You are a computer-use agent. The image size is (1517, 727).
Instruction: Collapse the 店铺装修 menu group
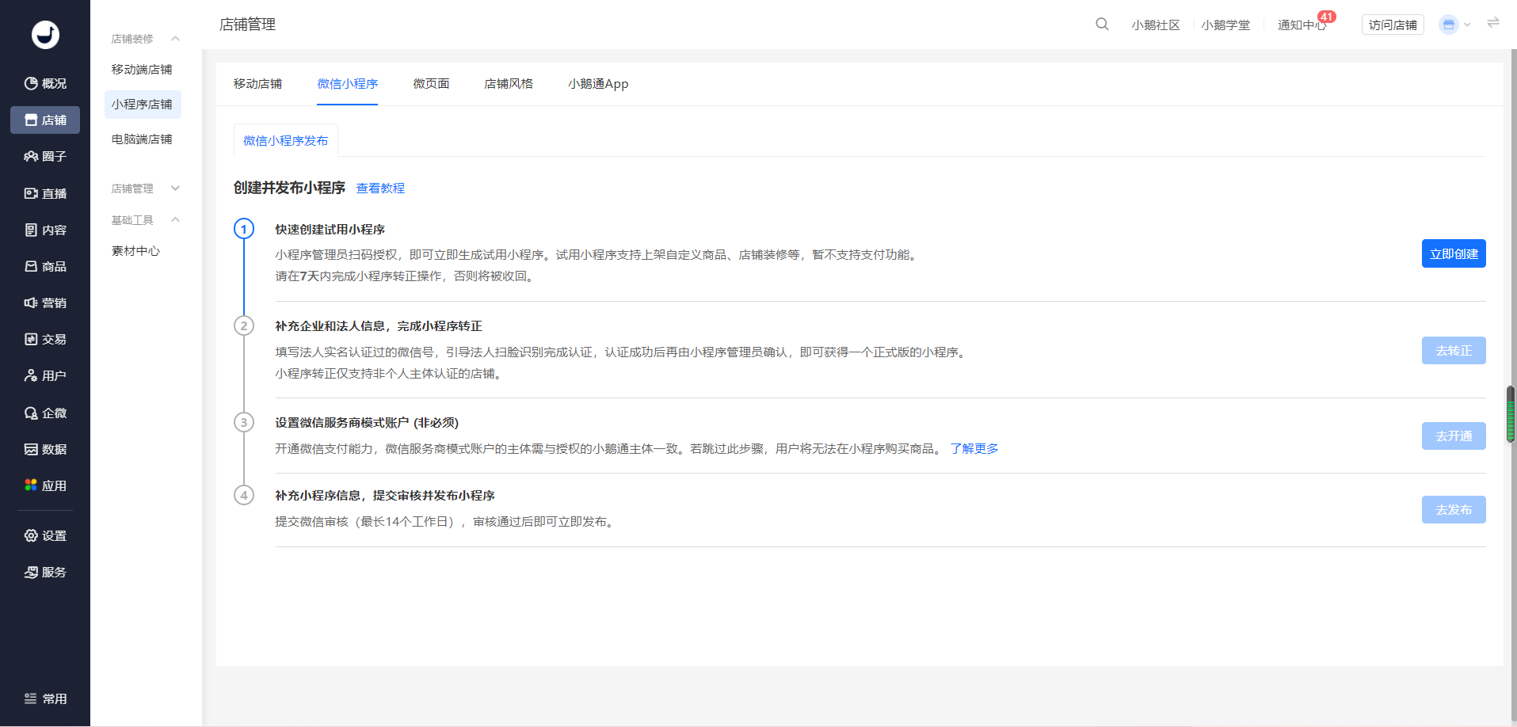(146, 39)
